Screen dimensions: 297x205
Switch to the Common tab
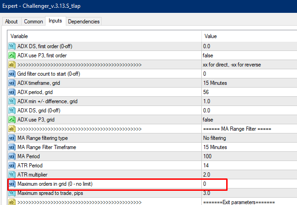[34, 22]
